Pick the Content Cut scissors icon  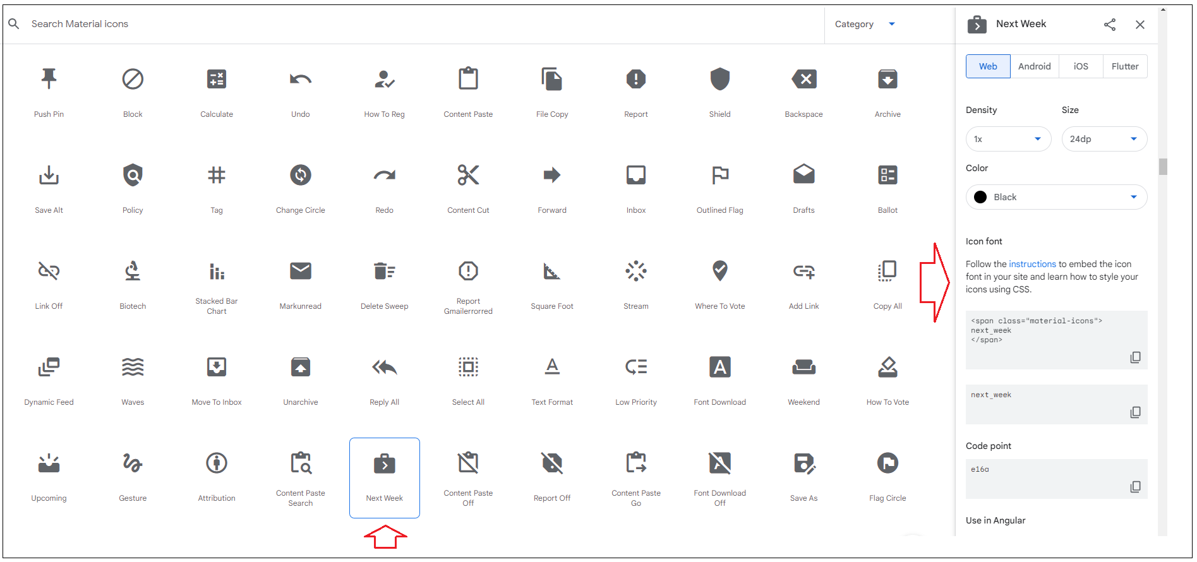(468, 175)
